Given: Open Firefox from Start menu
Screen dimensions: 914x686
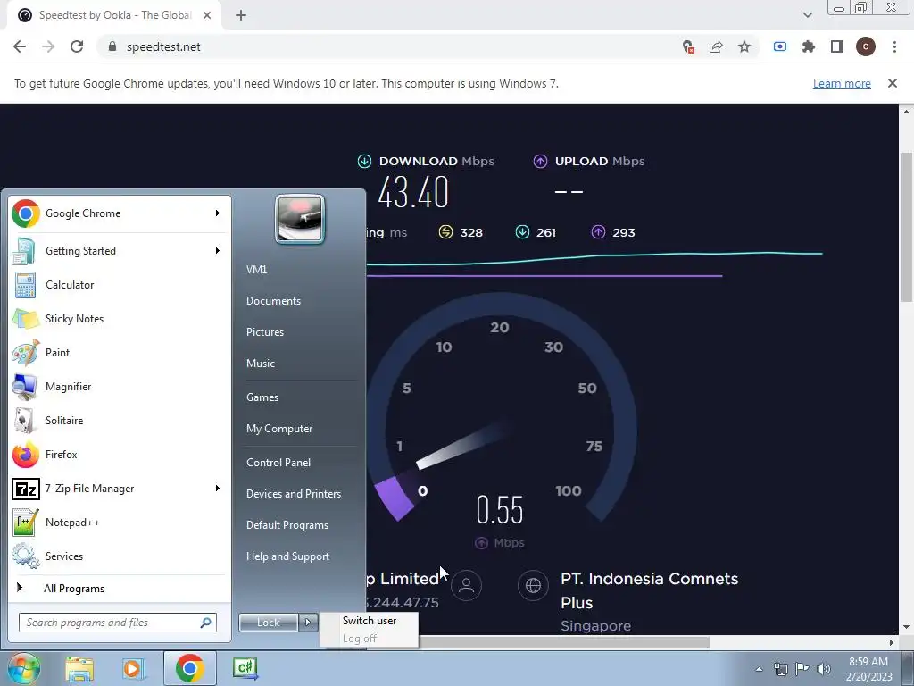Looking at the screenshot, I should pyautogui.click(x=117, y=455).
